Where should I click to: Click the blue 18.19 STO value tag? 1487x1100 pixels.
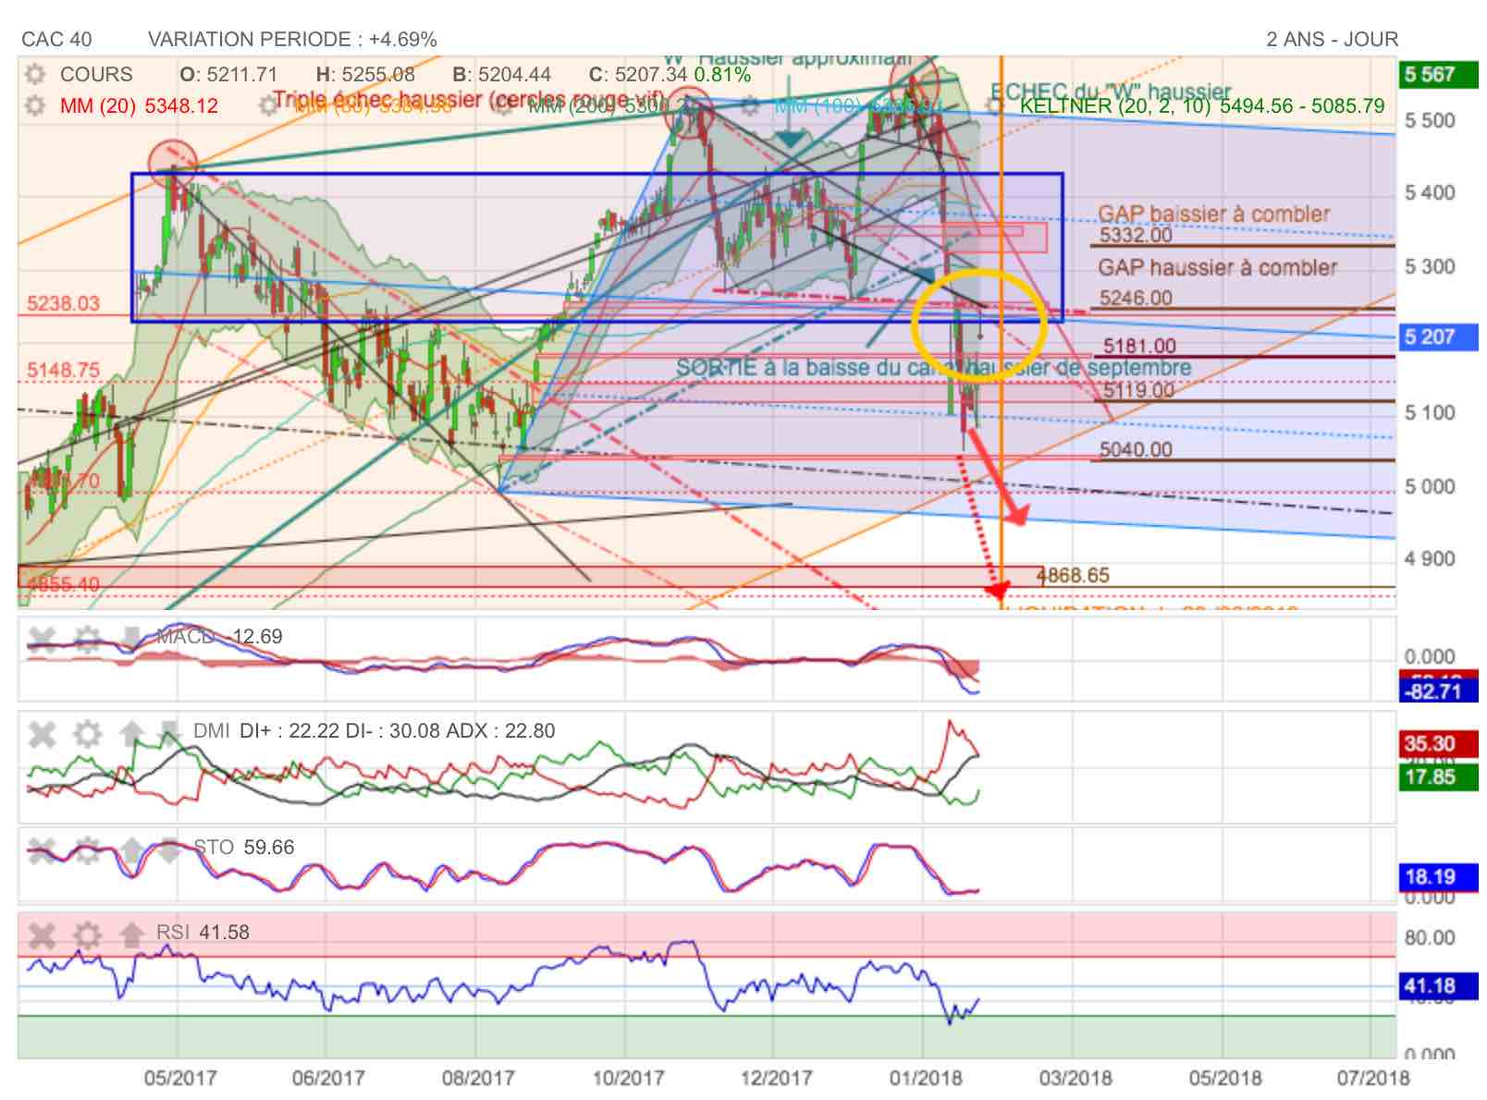[x=1438, y=875]
